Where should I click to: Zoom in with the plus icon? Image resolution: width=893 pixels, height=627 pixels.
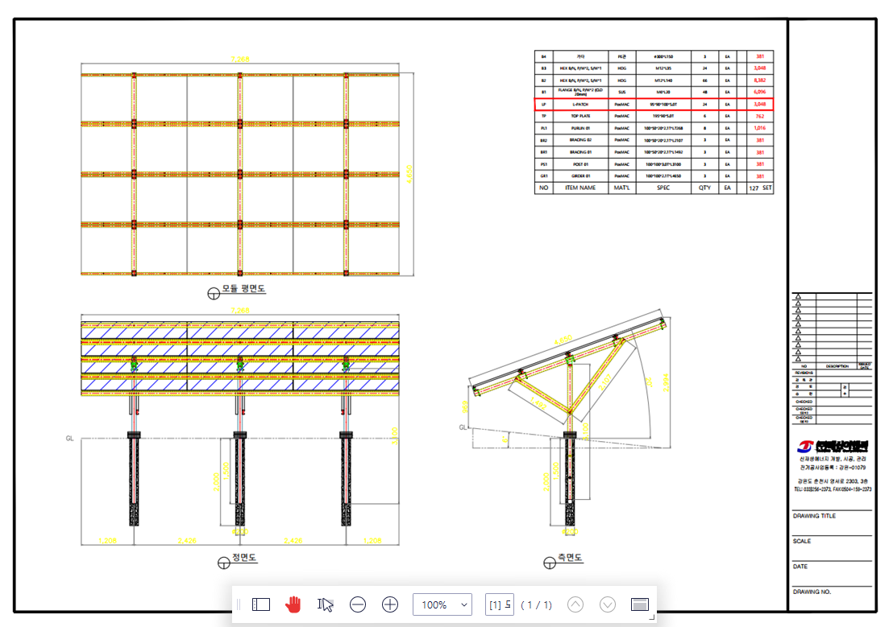point(390,604)
